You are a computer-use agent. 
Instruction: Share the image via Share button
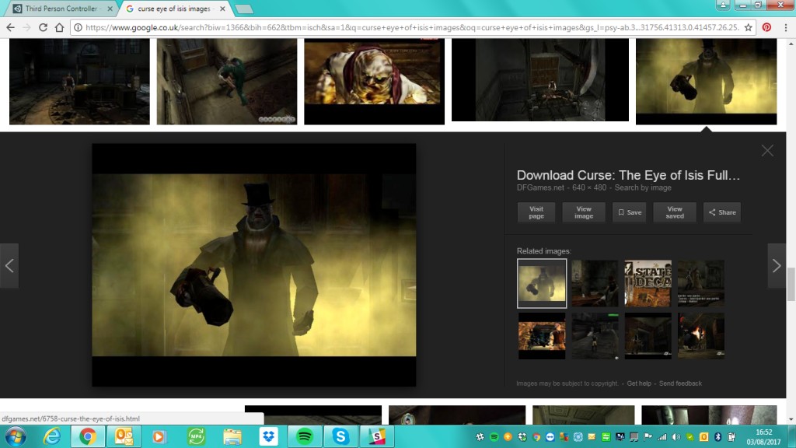(x=722, y=212)
